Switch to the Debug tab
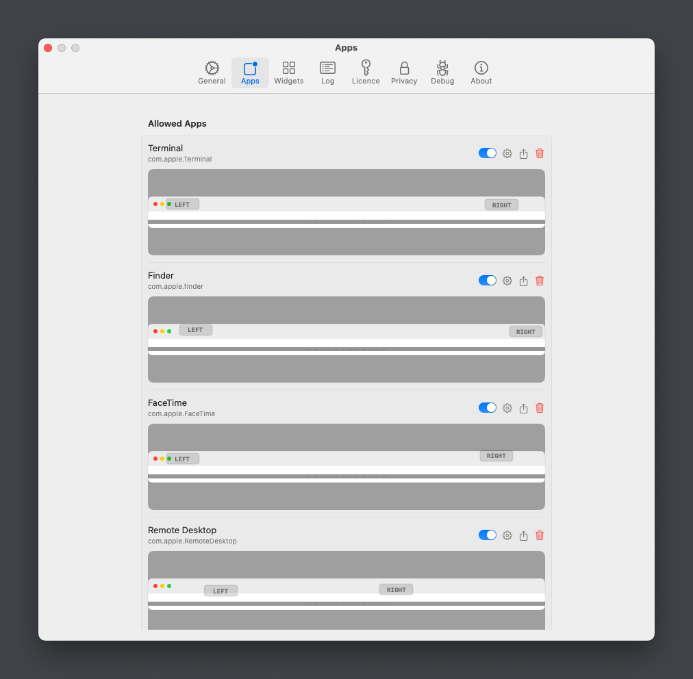 [x=442, y=73]
